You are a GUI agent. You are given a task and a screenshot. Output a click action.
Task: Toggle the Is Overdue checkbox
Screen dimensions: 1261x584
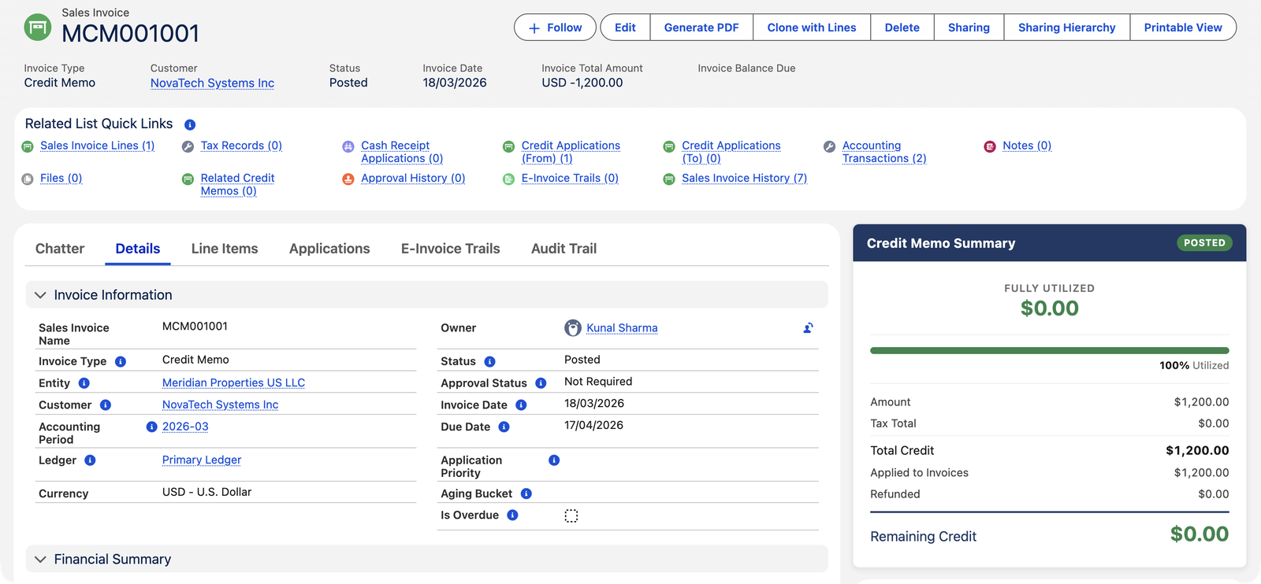tap(571, 516)
